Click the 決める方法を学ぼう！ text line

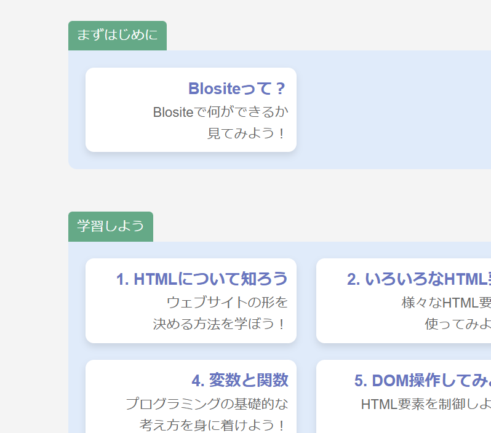coord(220,324)
